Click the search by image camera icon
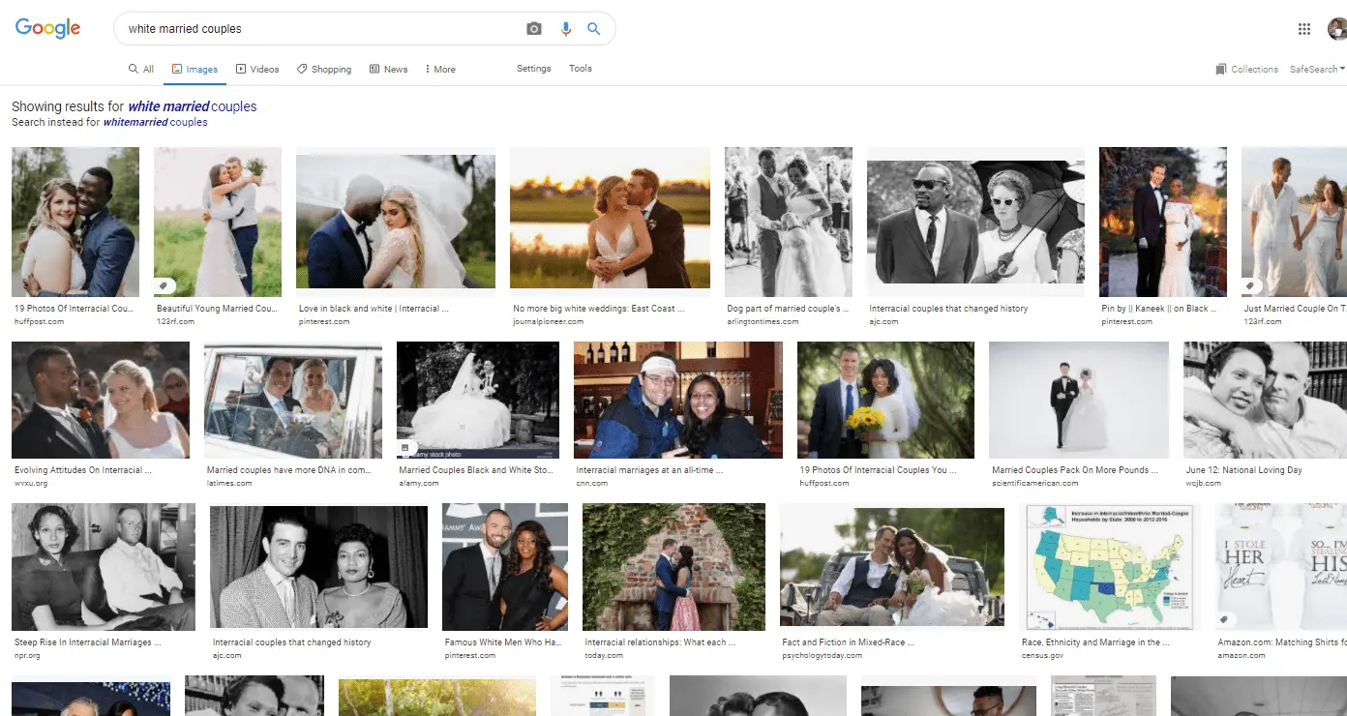 coord(533,28)
